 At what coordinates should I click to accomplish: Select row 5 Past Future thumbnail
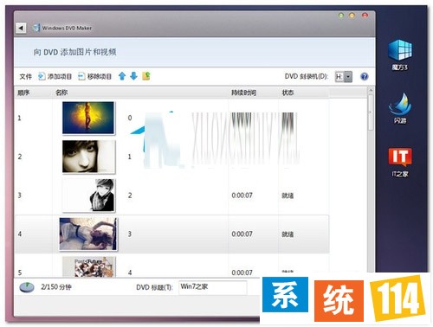click(x=89, y=267)
